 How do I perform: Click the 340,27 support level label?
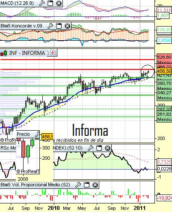pyautogui.click(x=164, y=93)
